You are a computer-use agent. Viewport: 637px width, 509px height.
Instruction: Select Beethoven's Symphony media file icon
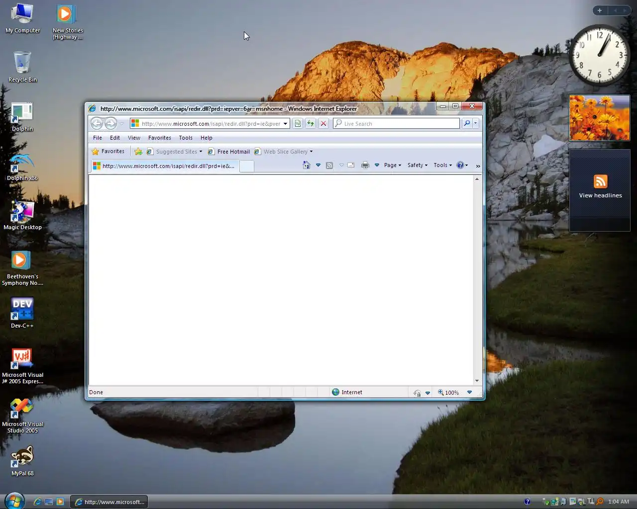22,268
